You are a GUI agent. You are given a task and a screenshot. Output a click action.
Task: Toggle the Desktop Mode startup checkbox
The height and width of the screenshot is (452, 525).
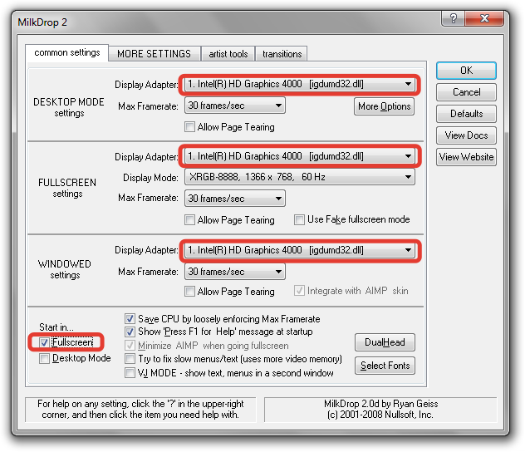[x=45, y=359]
